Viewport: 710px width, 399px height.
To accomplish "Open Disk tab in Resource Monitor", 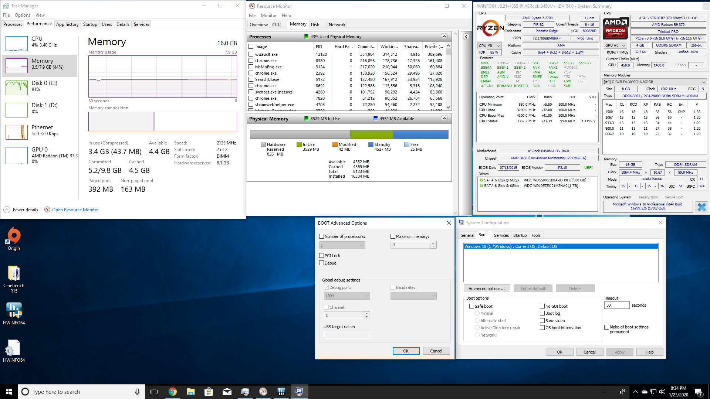I will [315, 25].
